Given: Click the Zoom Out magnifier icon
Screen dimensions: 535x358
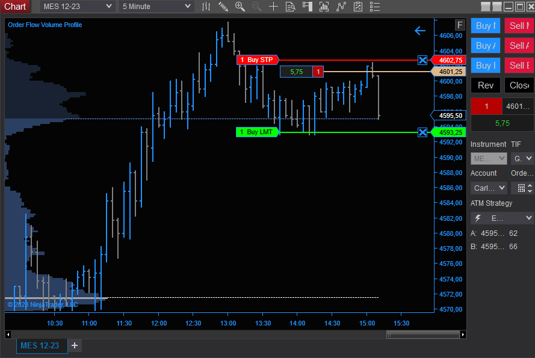Looking at the screenshot, I should click(x=256, y=7).
